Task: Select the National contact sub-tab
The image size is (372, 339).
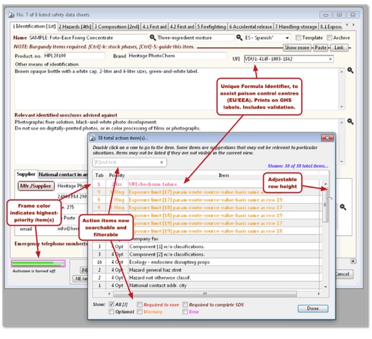Action: 63,174
